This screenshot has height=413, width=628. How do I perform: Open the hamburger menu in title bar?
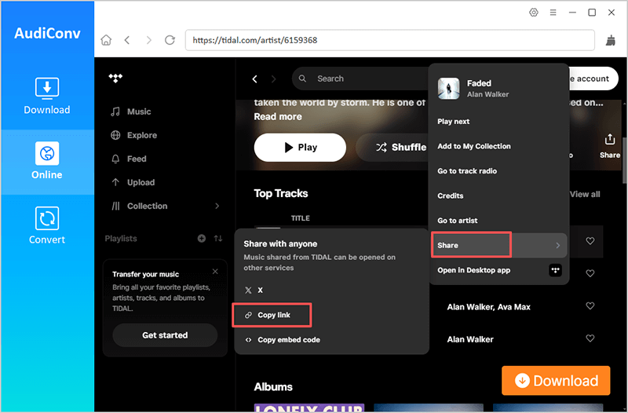tap(553, 13)
